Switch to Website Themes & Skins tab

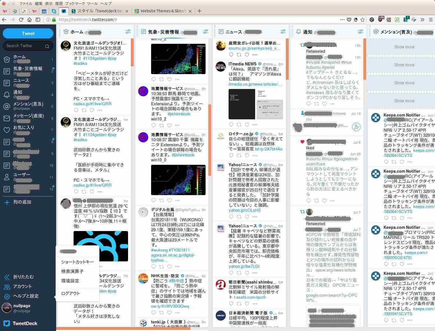(x=163, y=11)
